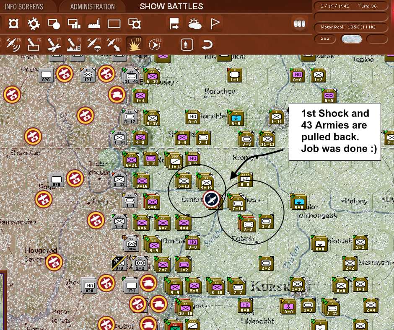Viewport: 394px width, 330px height.
Task: Toggle F10 air transfer mode
Action: [x=114, y=44]
